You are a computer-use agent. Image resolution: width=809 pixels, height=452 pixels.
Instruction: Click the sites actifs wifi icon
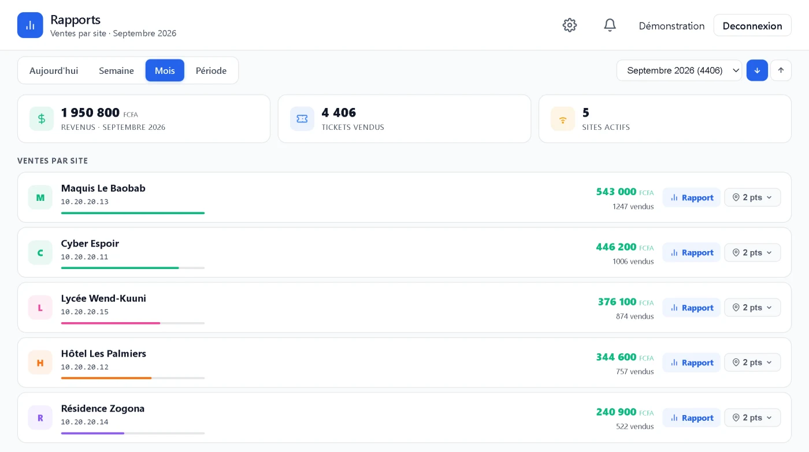(x=563, y=119)
